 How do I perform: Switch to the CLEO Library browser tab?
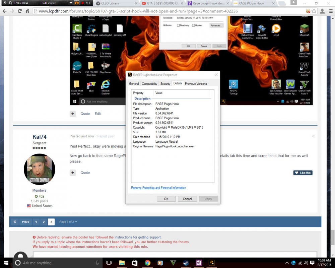click(x=117, y=3)
